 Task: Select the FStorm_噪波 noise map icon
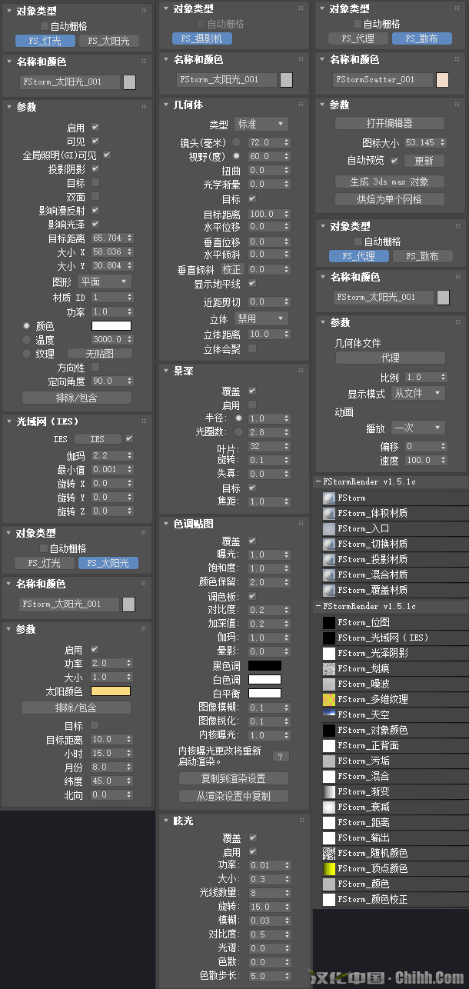pos(328,684)
